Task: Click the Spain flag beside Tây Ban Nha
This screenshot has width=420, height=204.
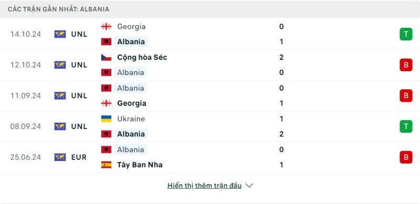Action: pos(106,165)
